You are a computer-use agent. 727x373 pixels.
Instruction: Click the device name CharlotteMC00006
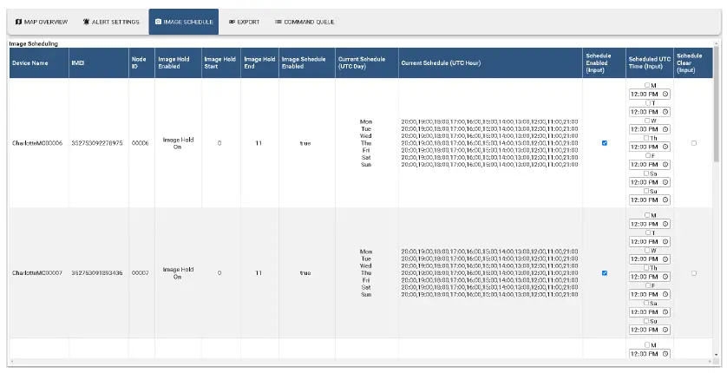(37, 143)
